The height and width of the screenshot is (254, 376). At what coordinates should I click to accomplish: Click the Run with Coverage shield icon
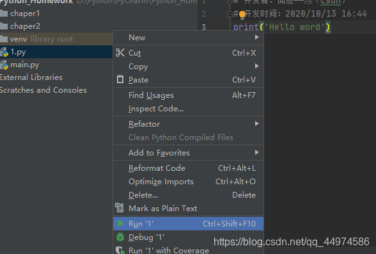[120, 250]
